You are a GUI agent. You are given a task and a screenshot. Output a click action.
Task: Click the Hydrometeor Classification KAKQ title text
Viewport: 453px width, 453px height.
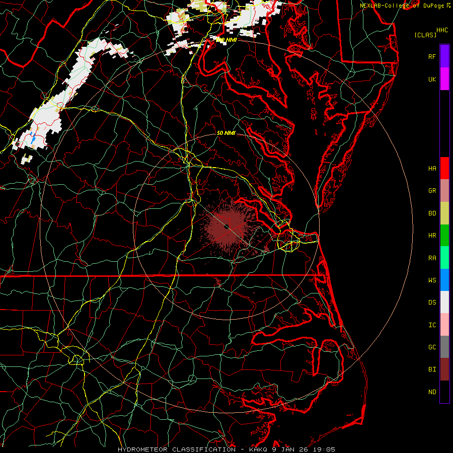(x=226, y=449)
